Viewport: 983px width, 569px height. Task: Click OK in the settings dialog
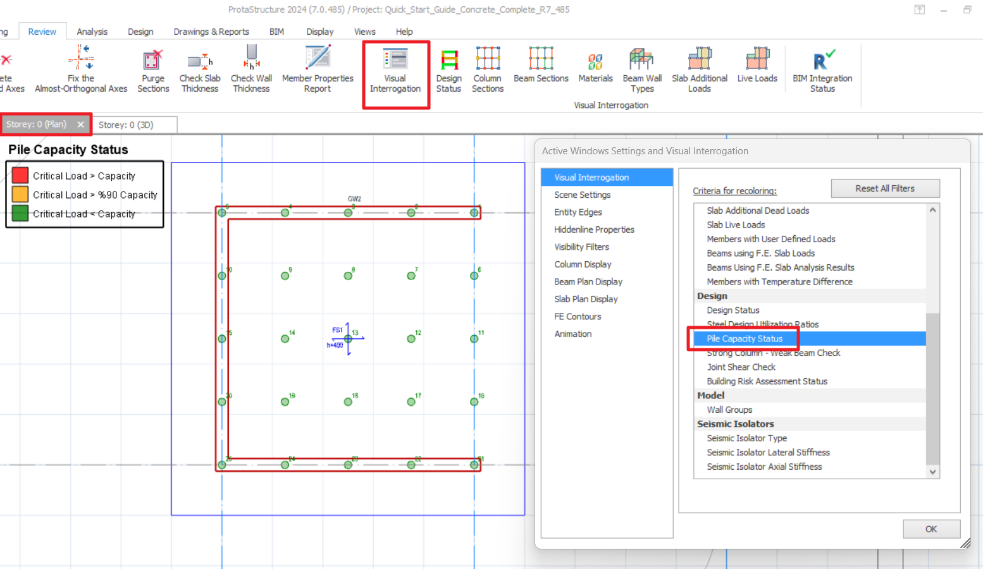click(x=930, y=529)
